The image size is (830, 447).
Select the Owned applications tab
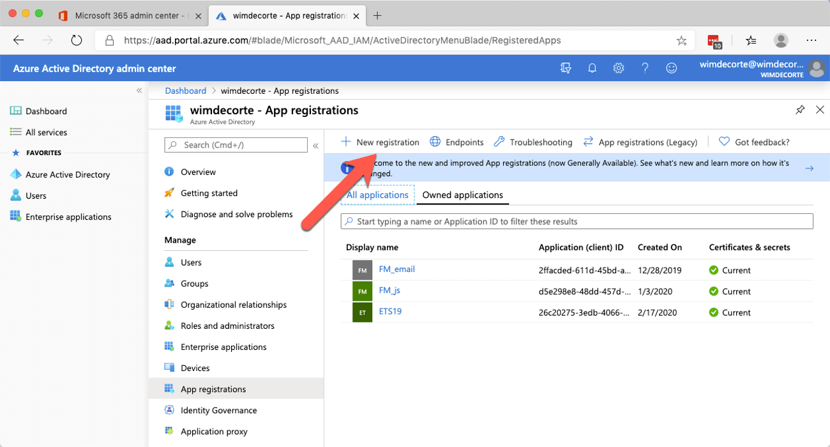click(x=463, y=195)
